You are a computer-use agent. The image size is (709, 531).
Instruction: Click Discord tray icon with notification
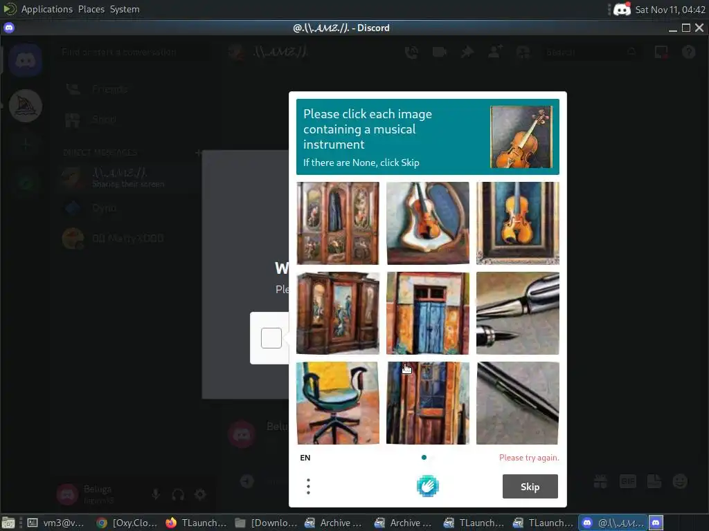pos(622,9)
